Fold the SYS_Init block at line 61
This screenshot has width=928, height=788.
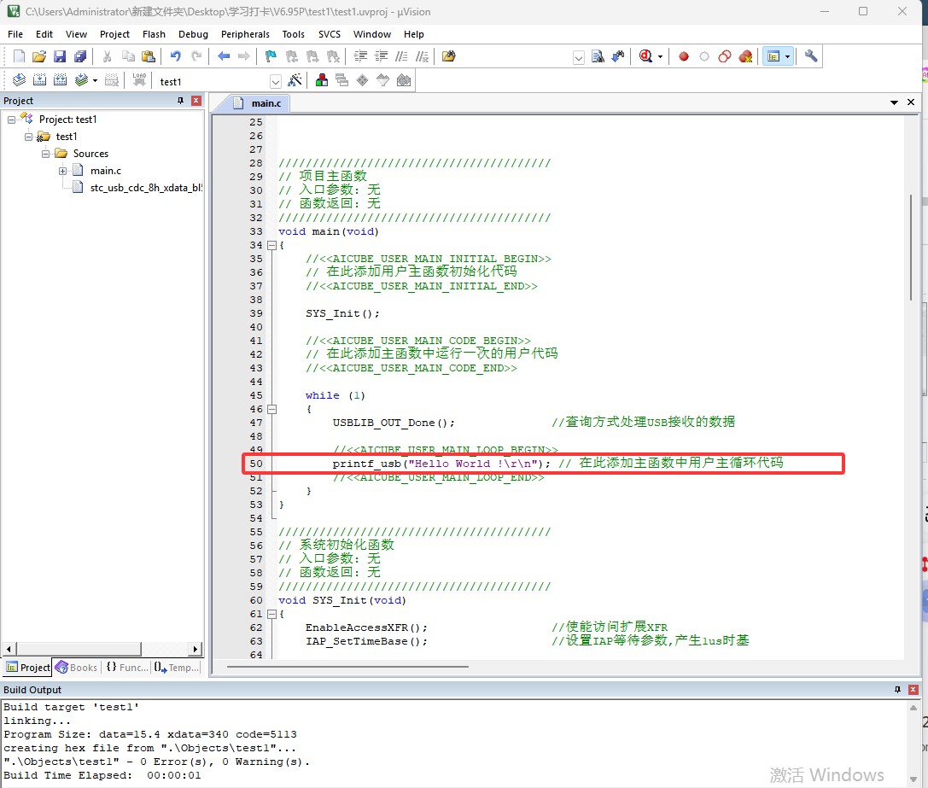pos(271,614)
